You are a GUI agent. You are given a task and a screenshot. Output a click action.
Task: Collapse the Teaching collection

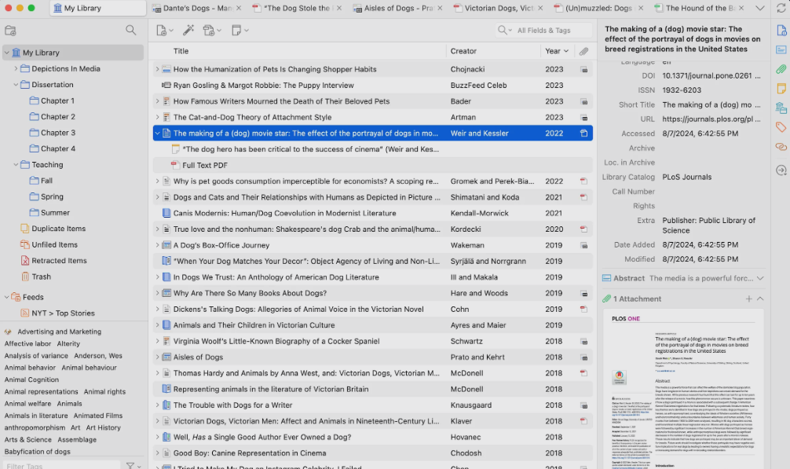point(16,165)
